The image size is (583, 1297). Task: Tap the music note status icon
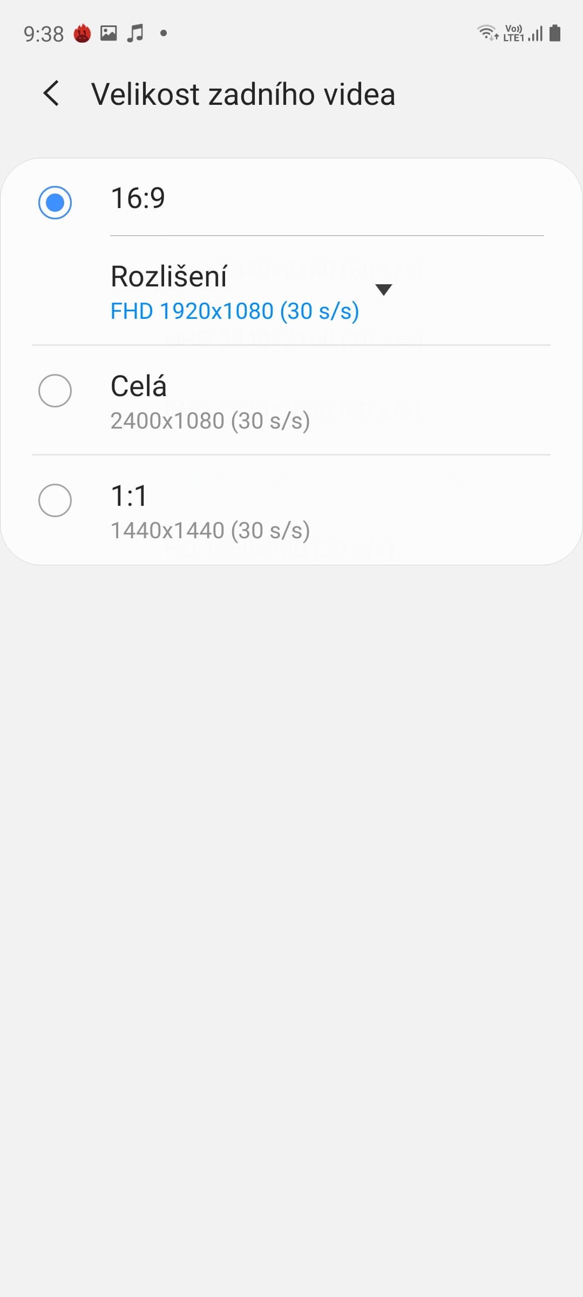click(135, 34)
